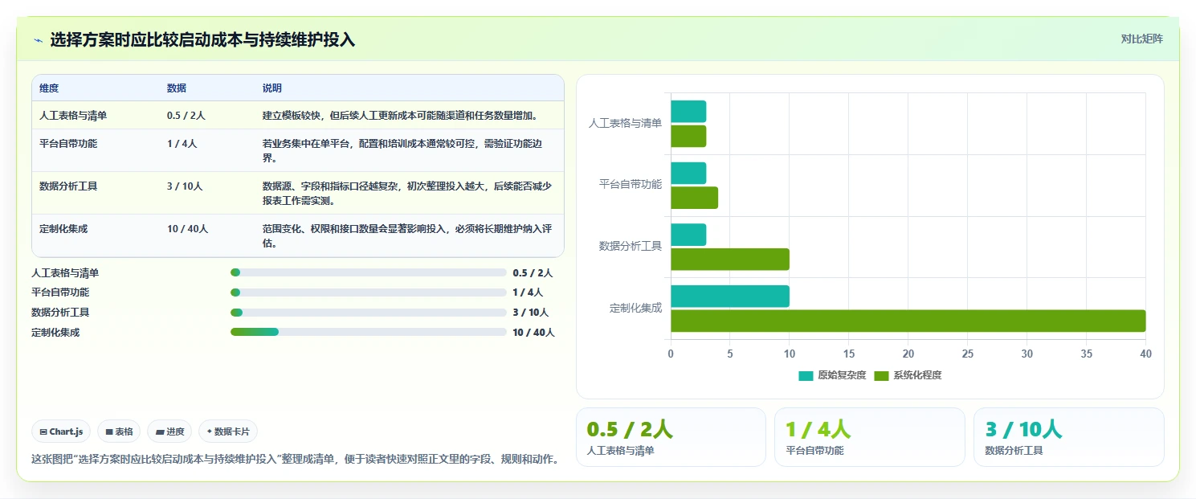Click the panel title 选择方案时应比较启动成本与持续维护投入
Viewport: 1196px width, 499px height.
tap(202, 39)
